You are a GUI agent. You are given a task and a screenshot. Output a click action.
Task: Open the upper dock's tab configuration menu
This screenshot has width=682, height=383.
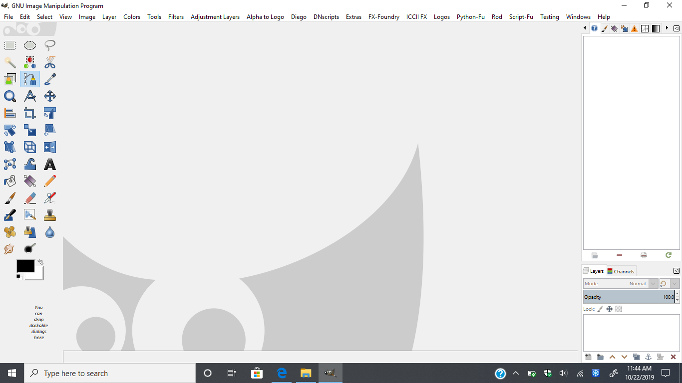[x=677, y=28]
